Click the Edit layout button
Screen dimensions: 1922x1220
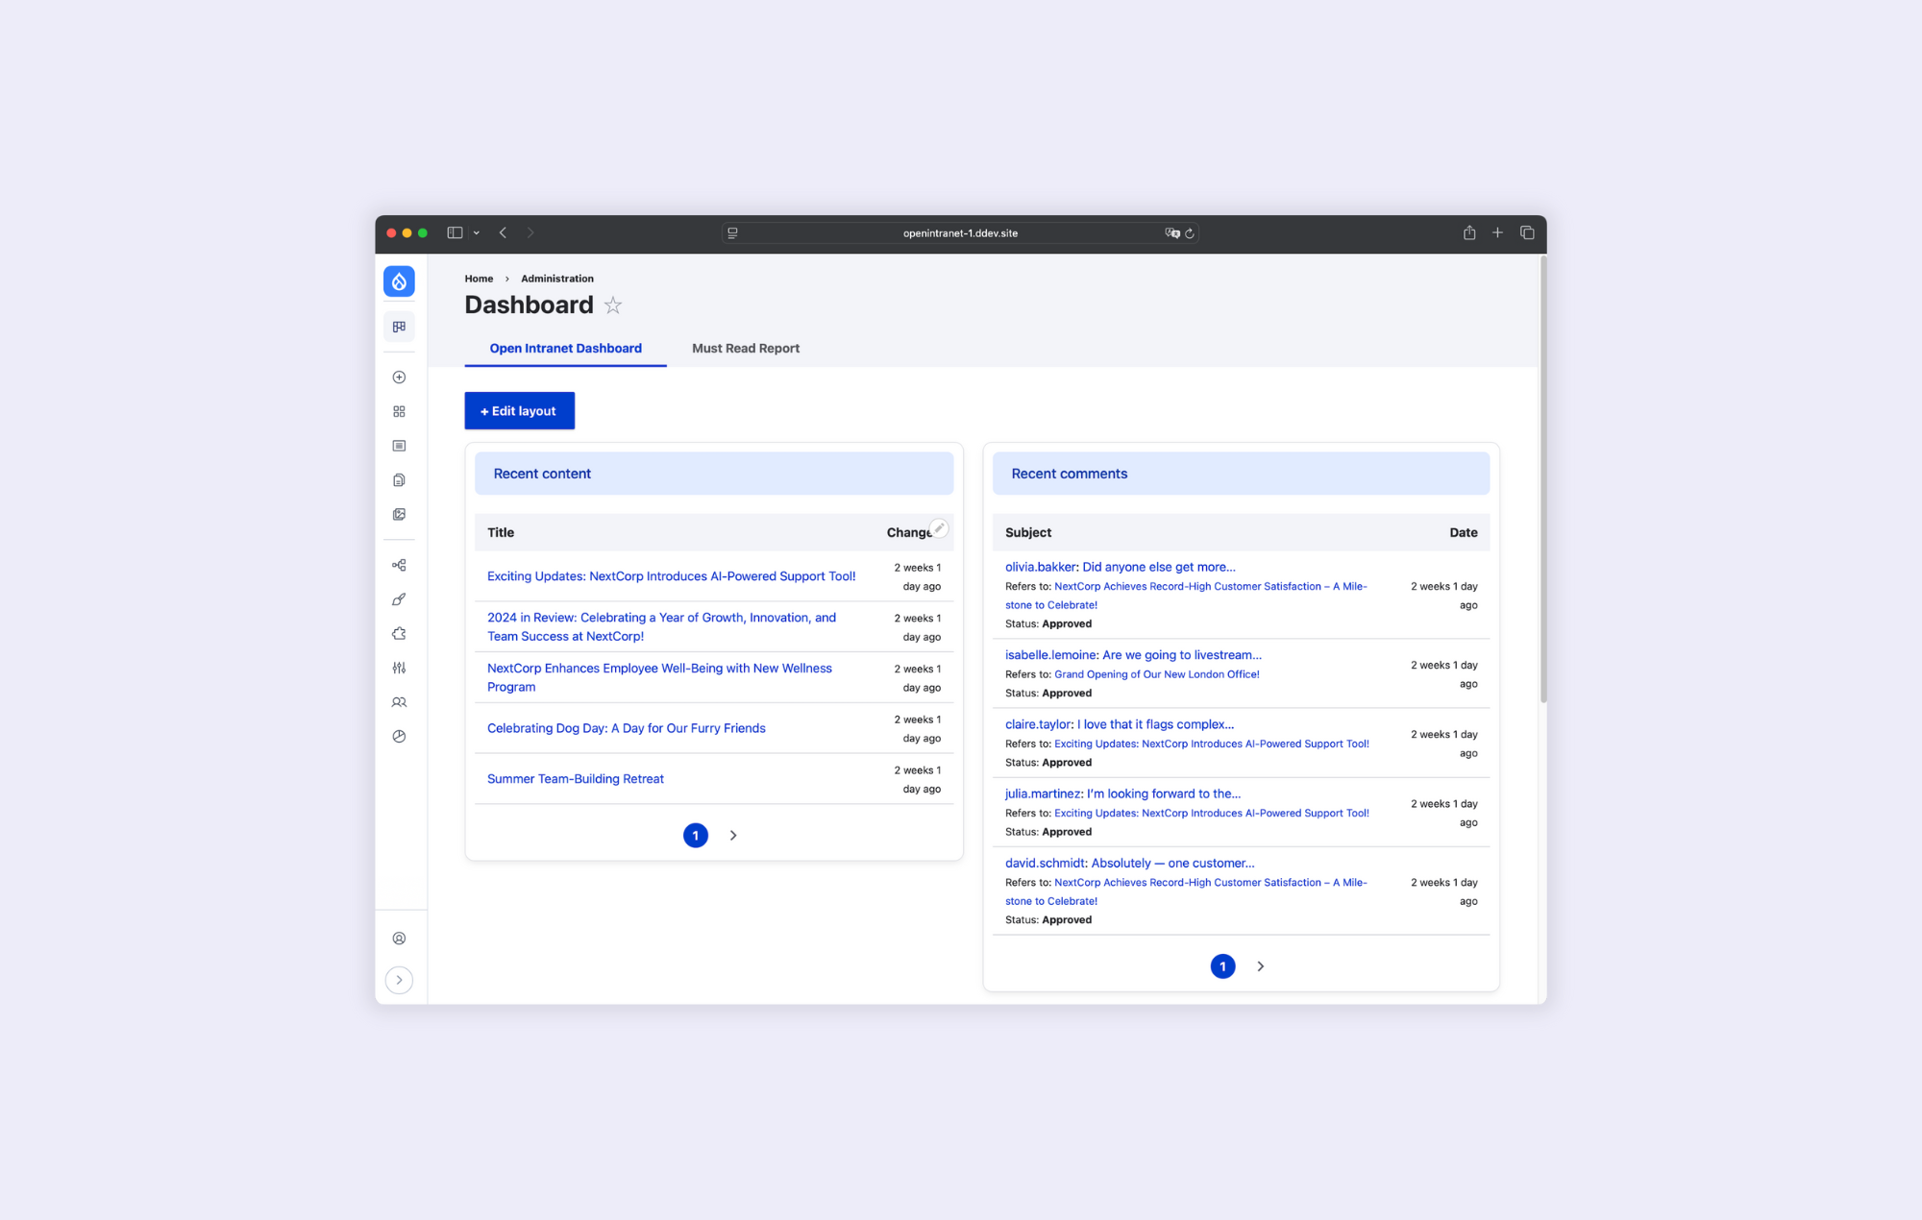click(519, 410)
